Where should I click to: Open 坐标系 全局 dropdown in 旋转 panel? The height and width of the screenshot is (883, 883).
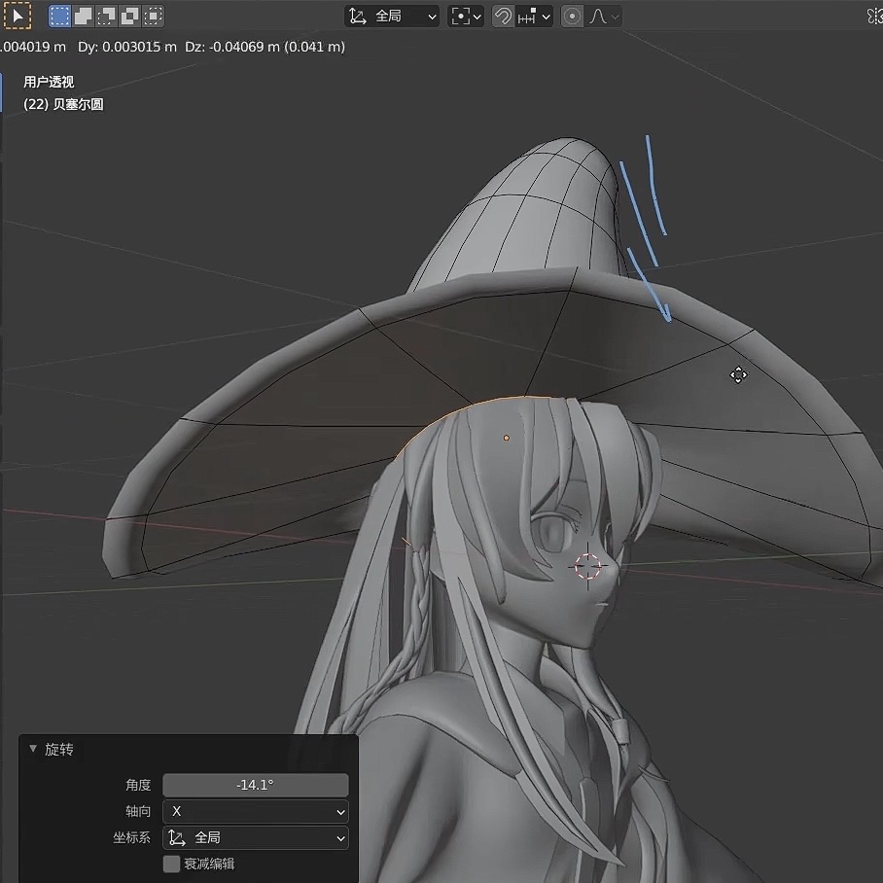(x=256, y=838)
